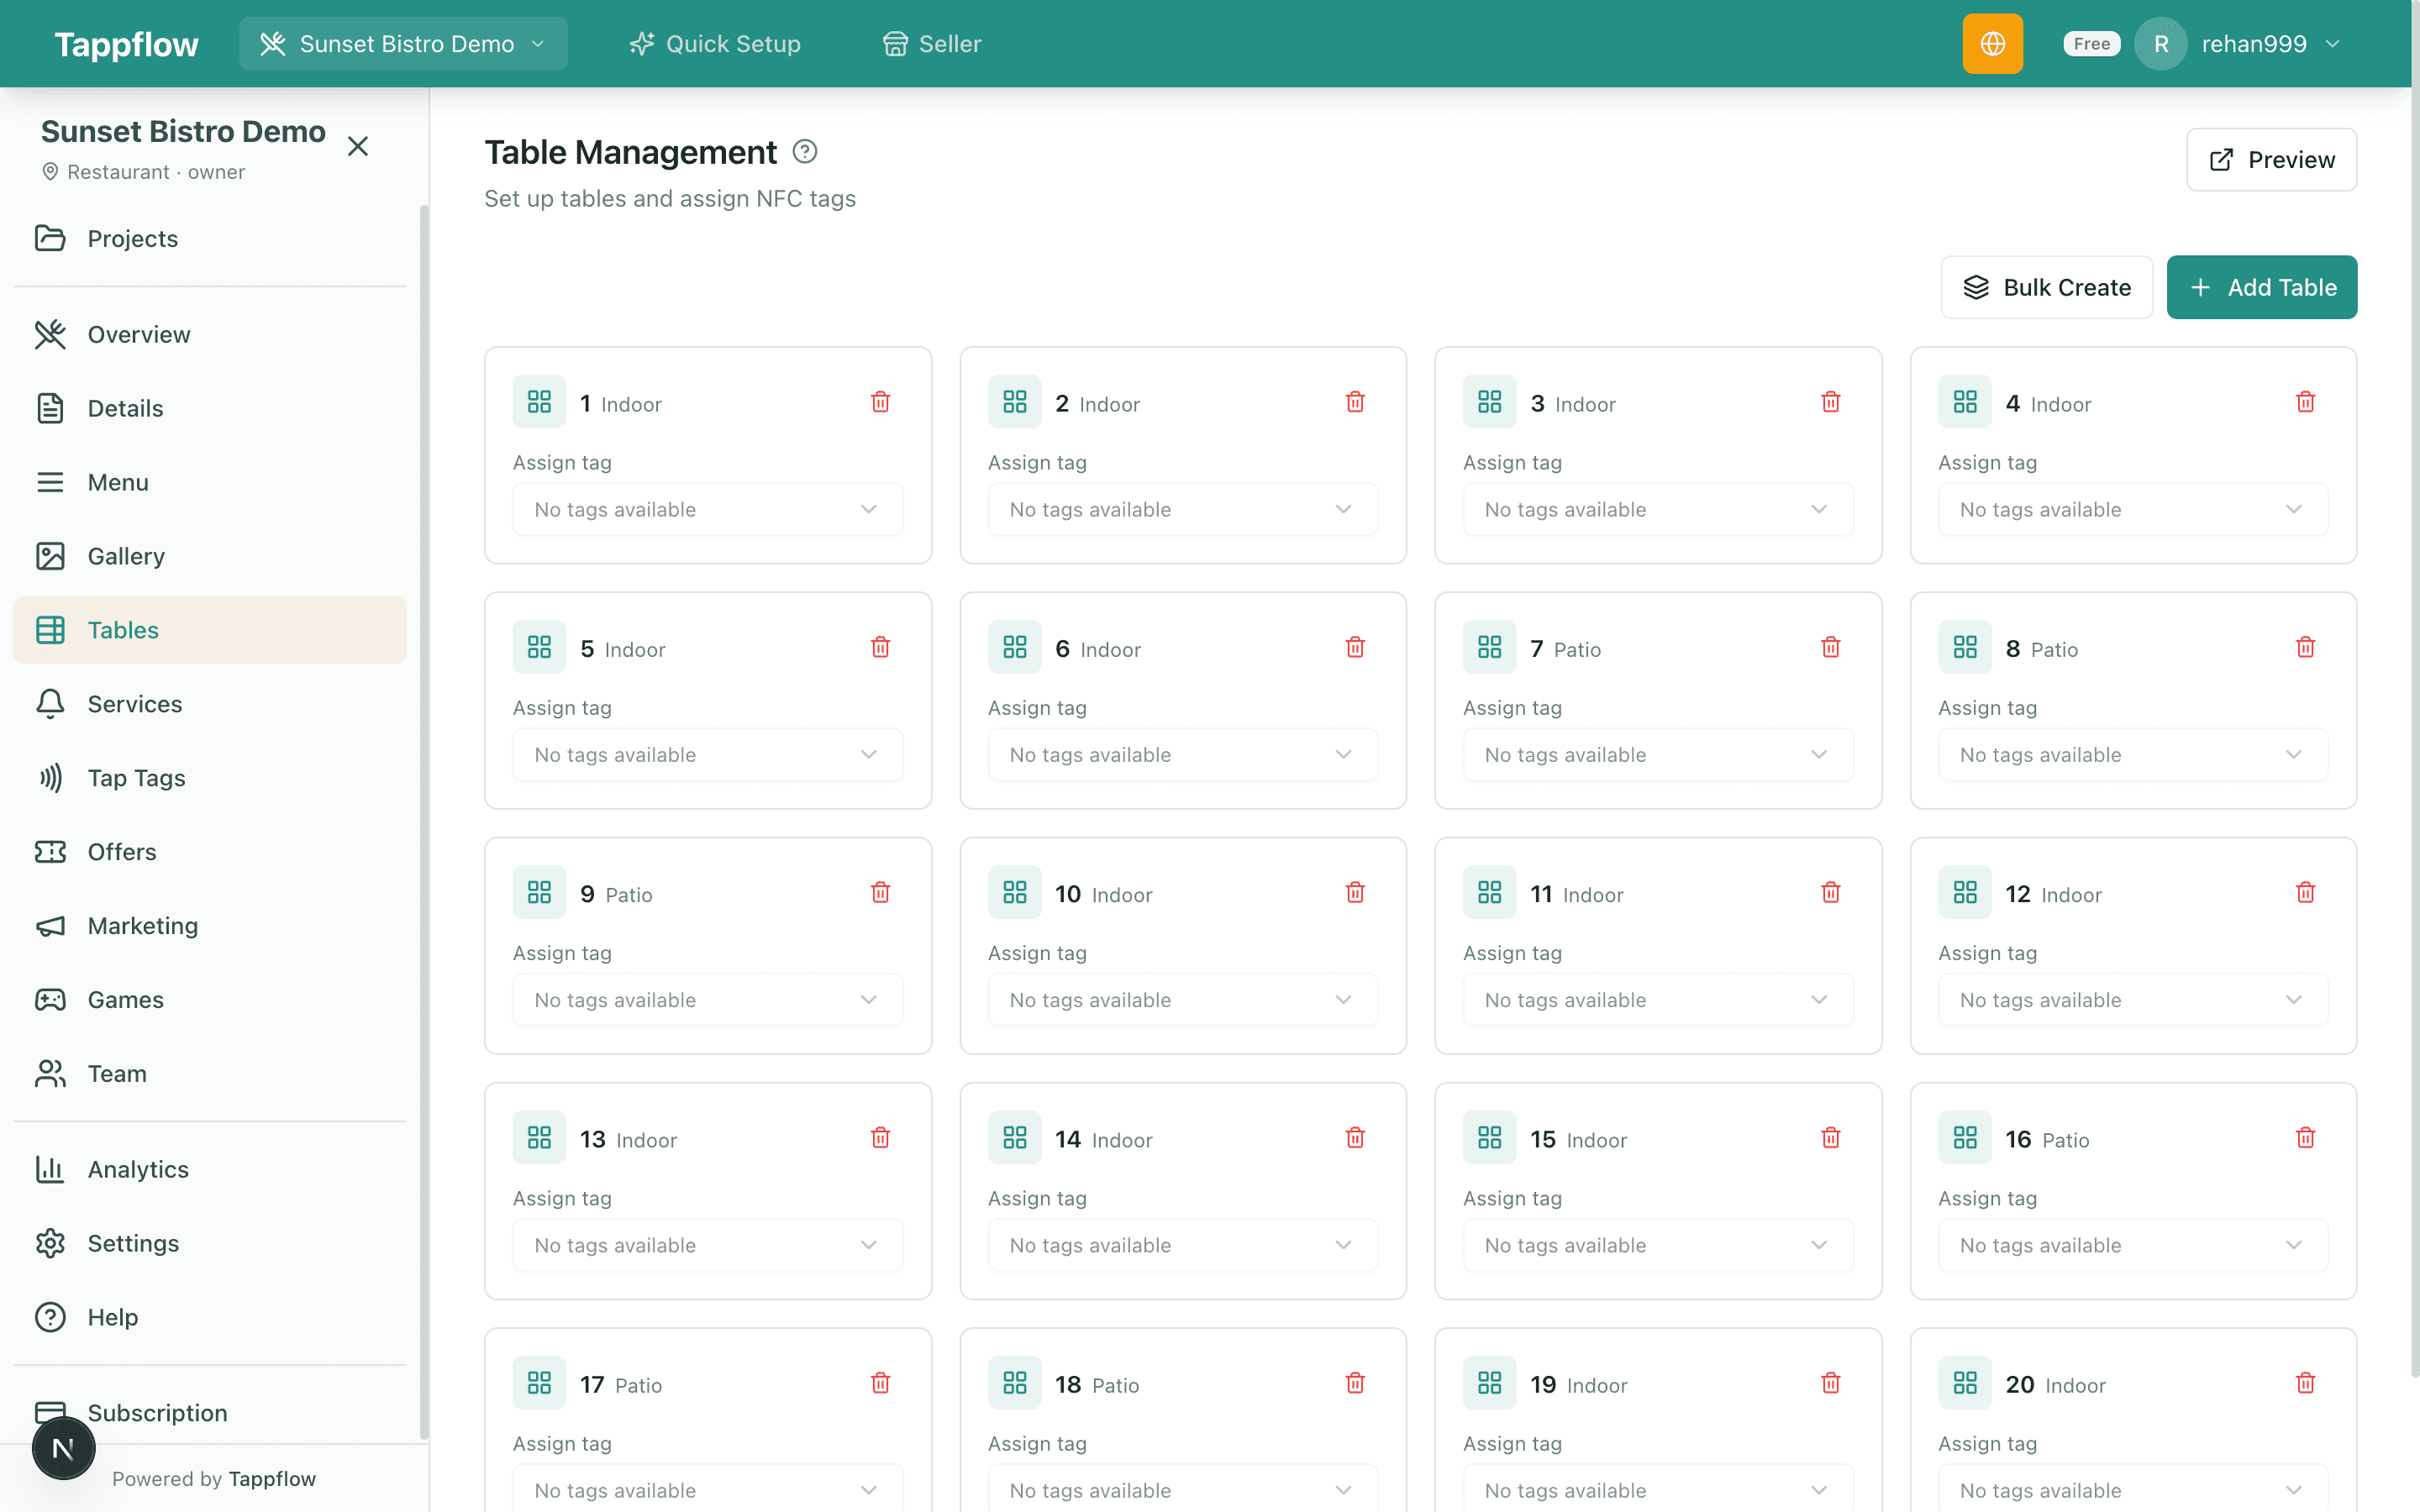This screenshot has width=2420, height=1512.
Task: Open the help question mark beside Table Management
Action: click(804, 151)
